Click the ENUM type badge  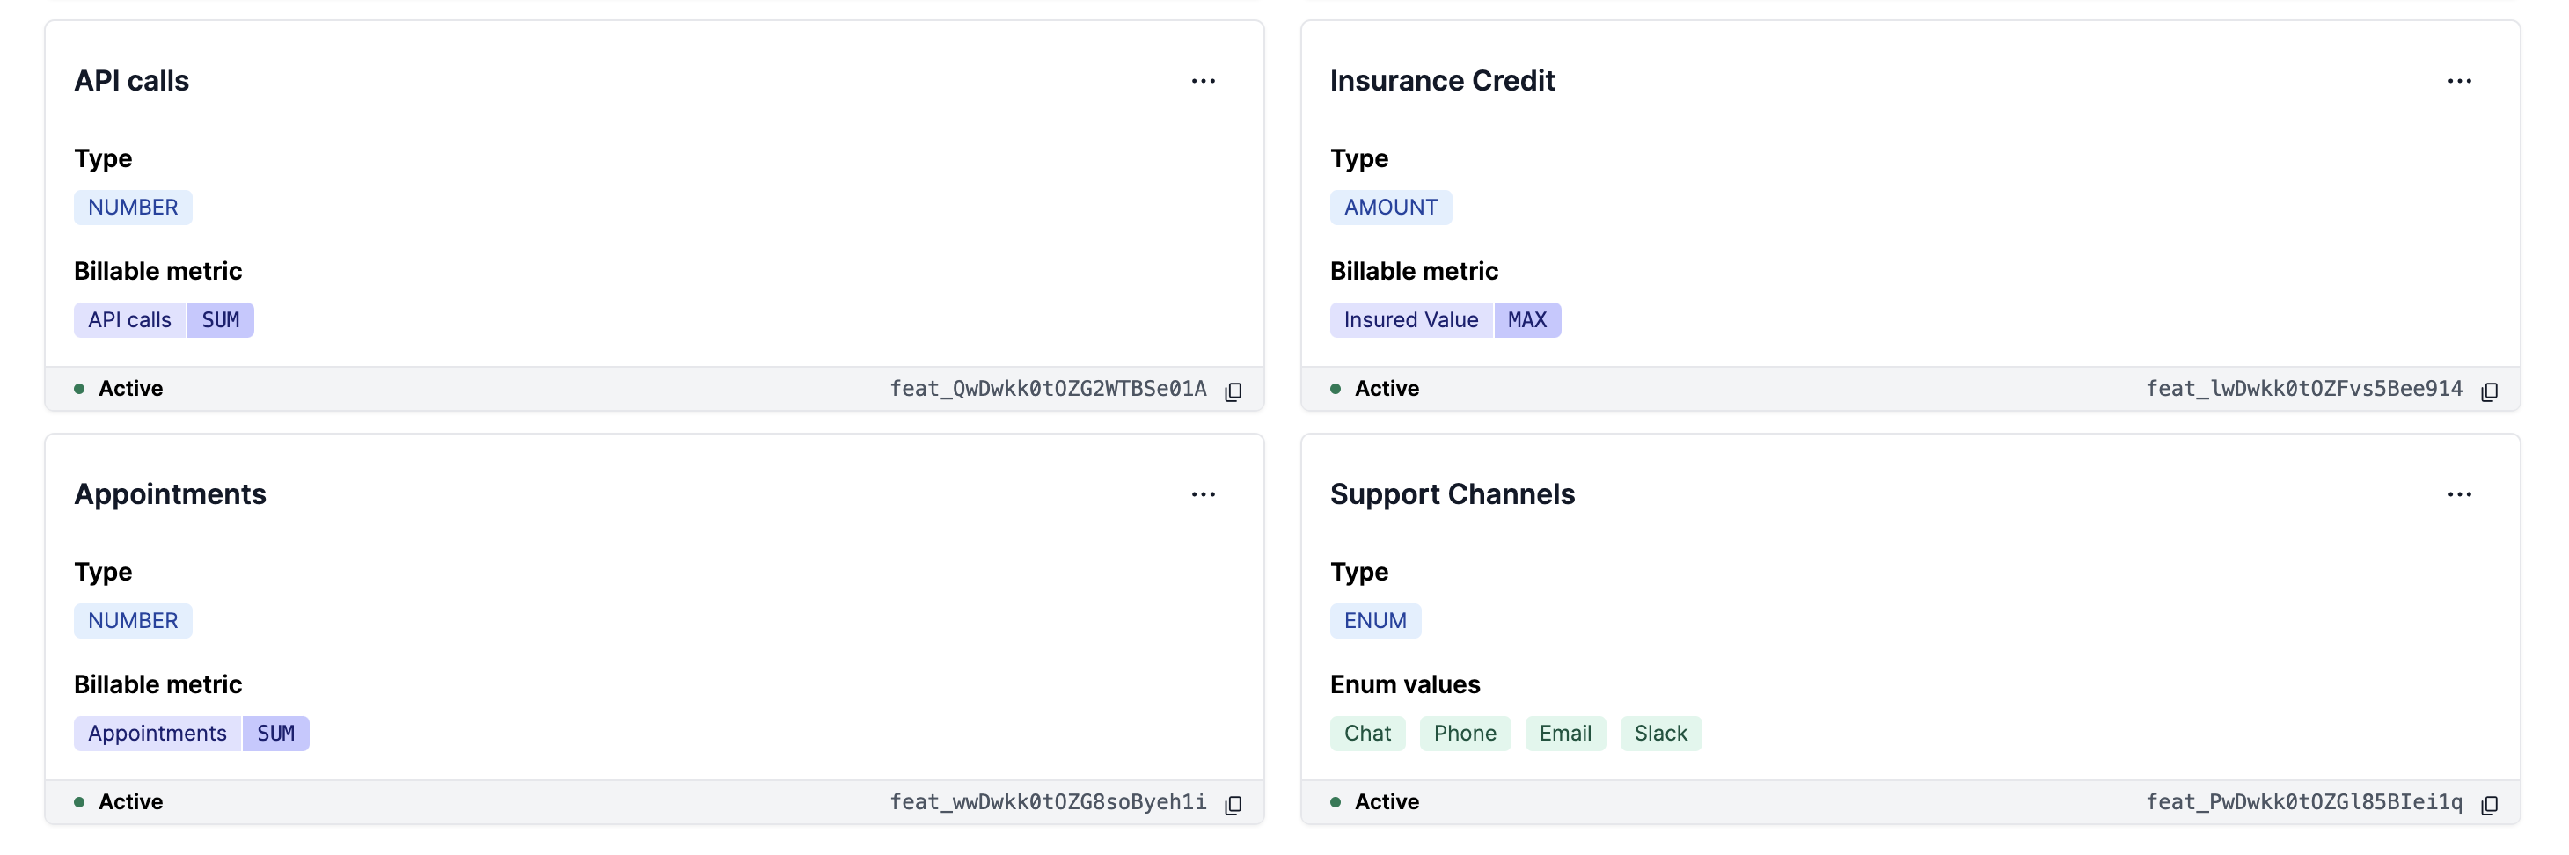(1374, 620)
